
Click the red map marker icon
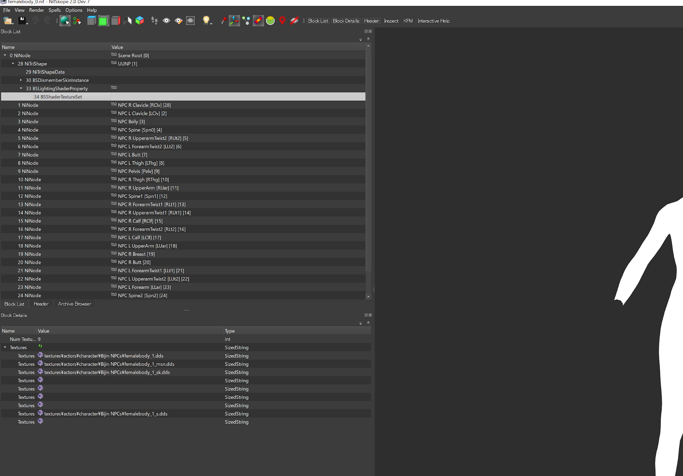click(x=282, y=21)
